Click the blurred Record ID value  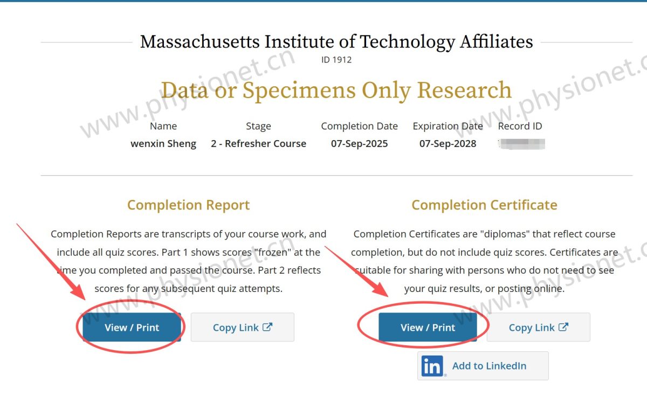[521, 144]
